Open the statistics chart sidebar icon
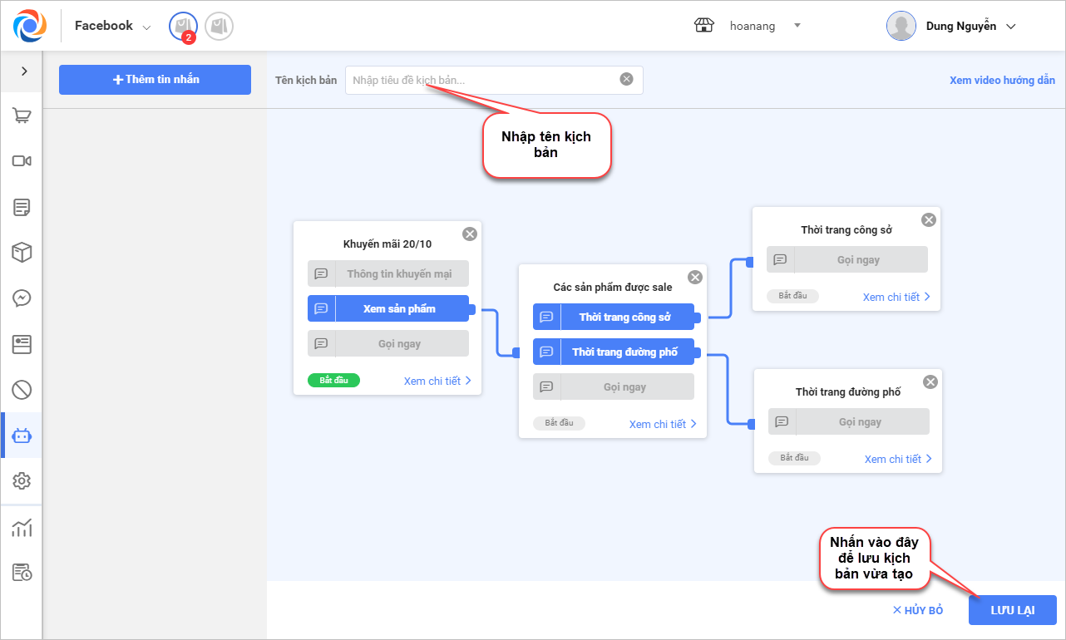Viewport: 1066px width, 640px height. pos(22,527)
